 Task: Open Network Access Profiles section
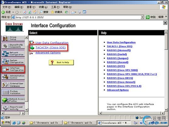tap(13, 100)
